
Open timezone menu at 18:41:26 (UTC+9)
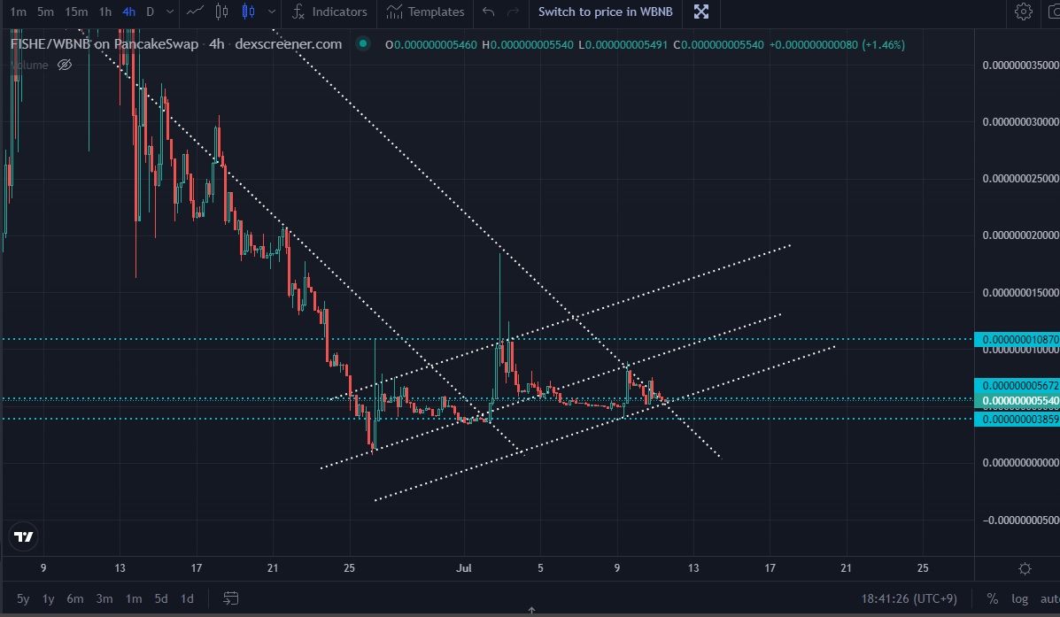click(x=909, y=598)
